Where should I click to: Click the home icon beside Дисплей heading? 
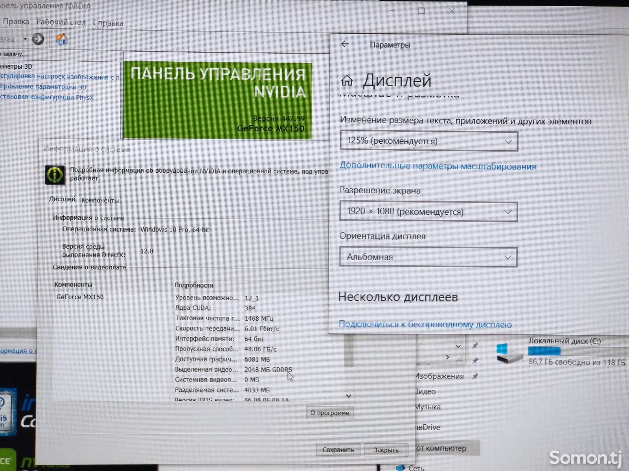(x=347, y=81)
